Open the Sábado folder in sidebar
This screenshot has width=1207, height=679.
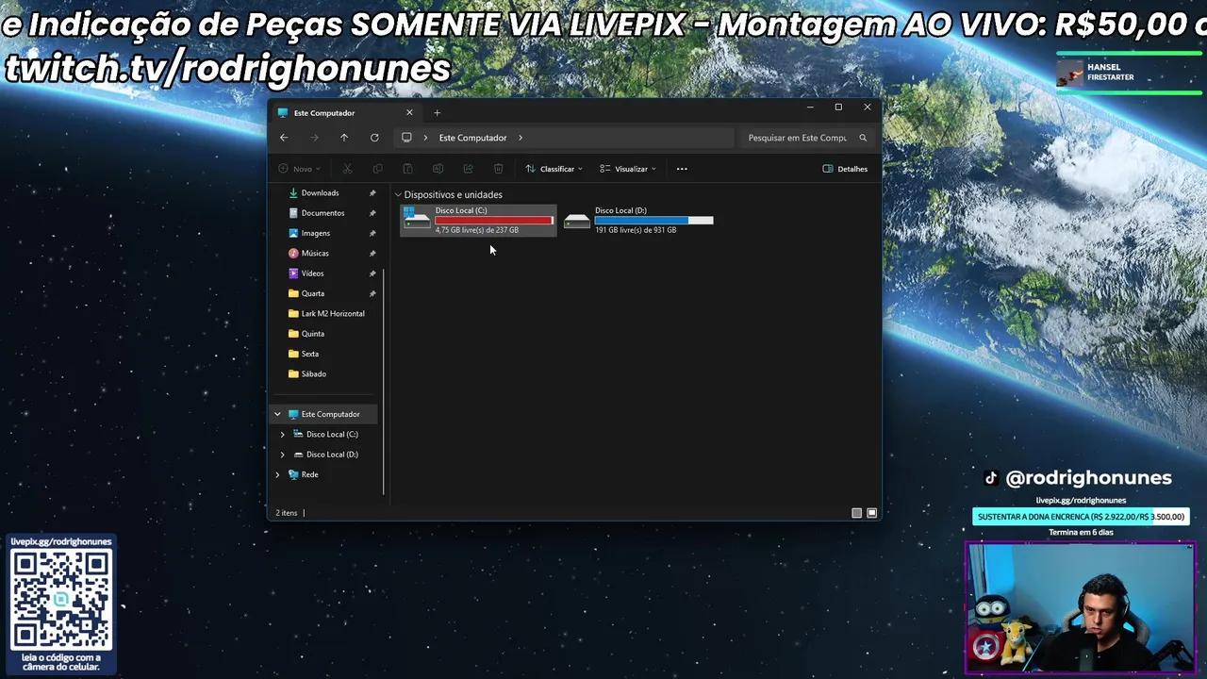313,374
